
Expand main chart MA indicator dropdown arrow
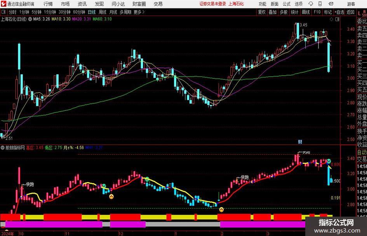tap(30, 19)
